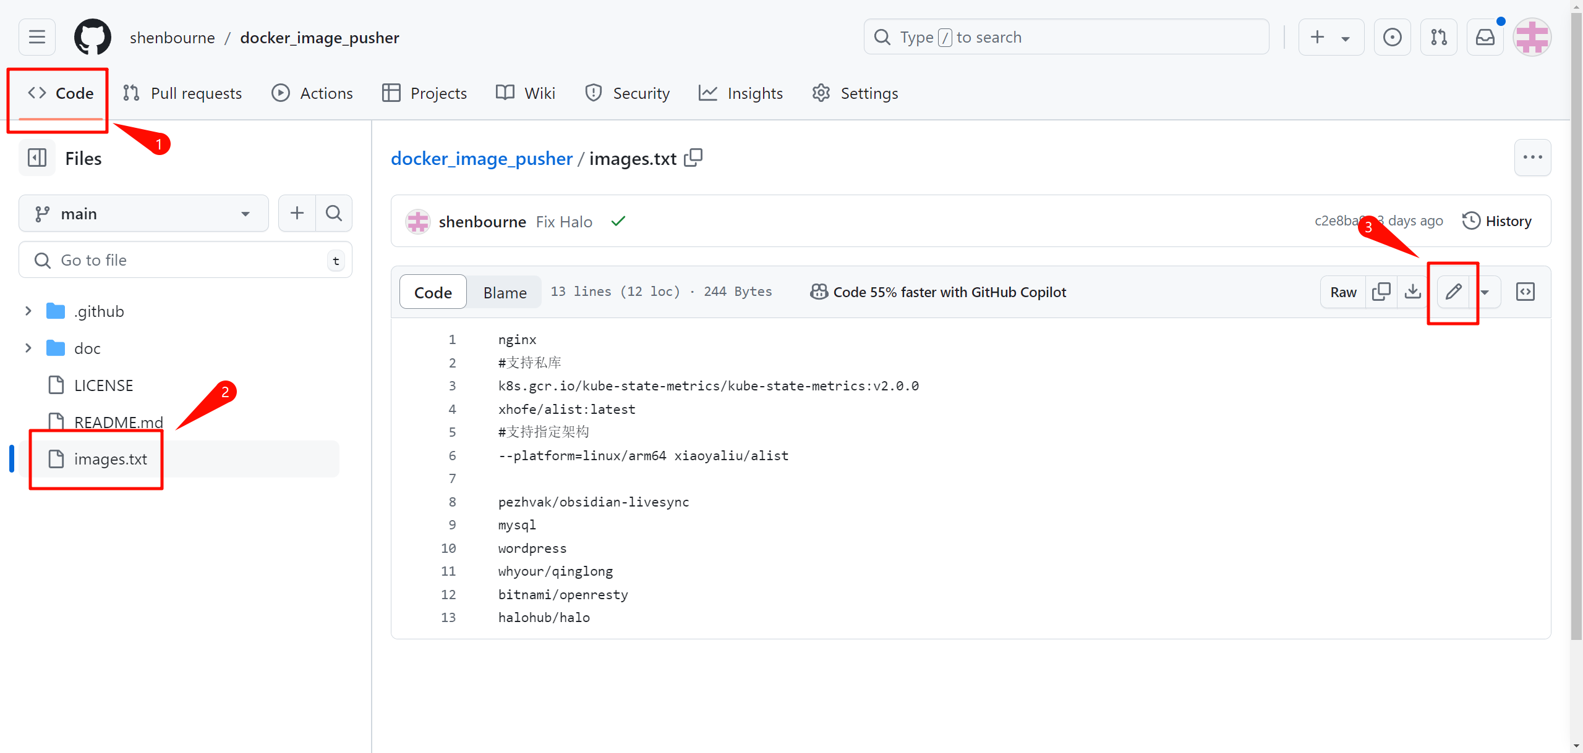Open the issues icon in header

[x=1392, y=37]
